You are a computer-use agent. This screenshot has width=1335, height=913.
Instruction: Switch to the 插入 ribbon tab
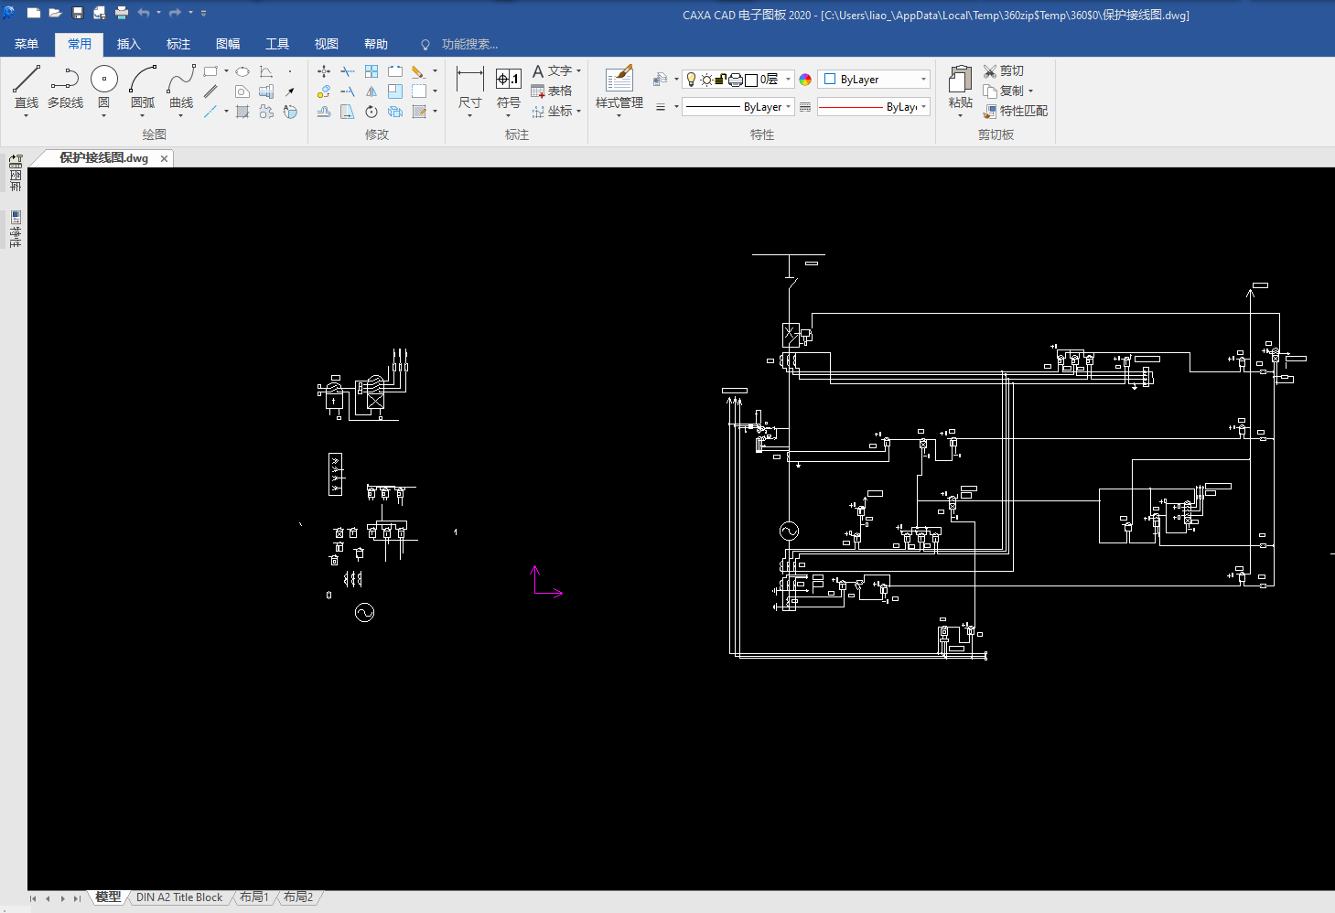coord(129,44)
